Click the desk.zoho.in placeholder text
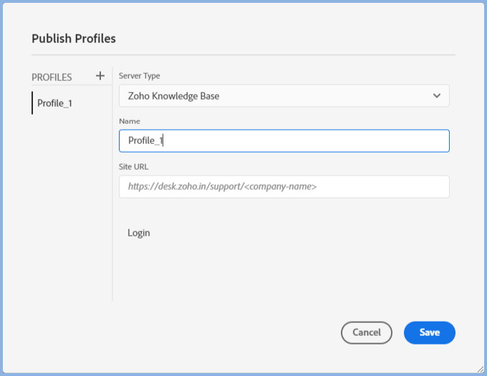This screenshot has height=376, width=487. pos(222,187)
